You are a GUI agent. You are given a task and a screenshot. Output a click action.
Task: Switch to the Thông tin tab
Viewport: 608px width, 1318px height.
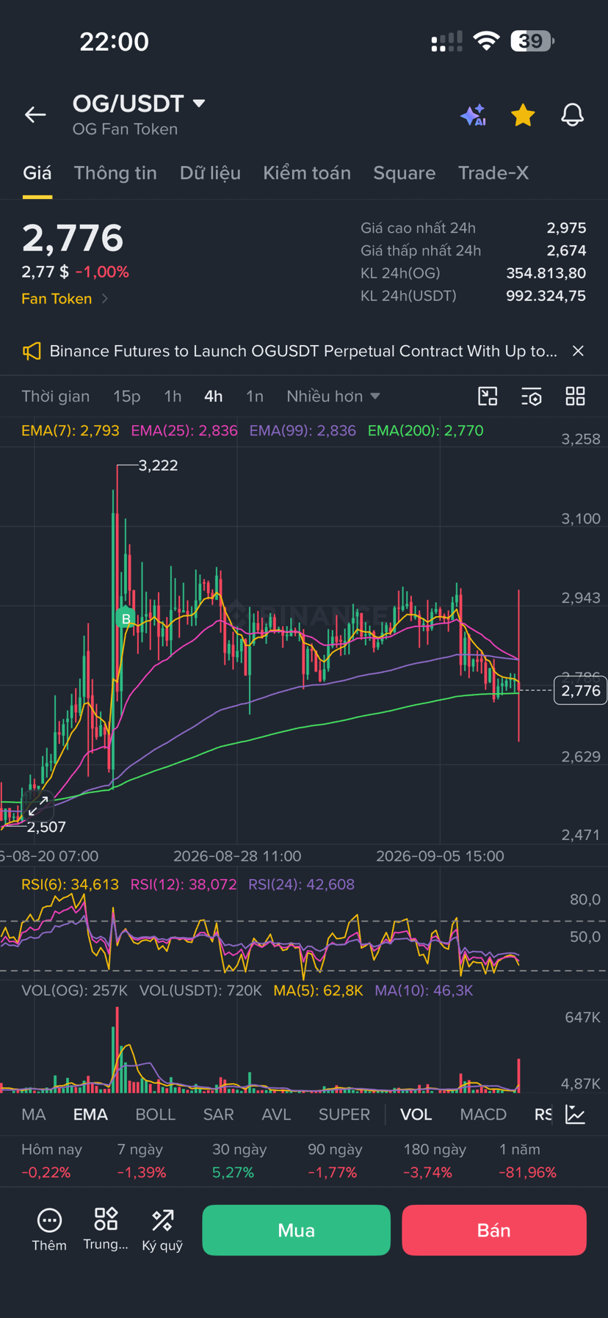click(x=115, y=173)
